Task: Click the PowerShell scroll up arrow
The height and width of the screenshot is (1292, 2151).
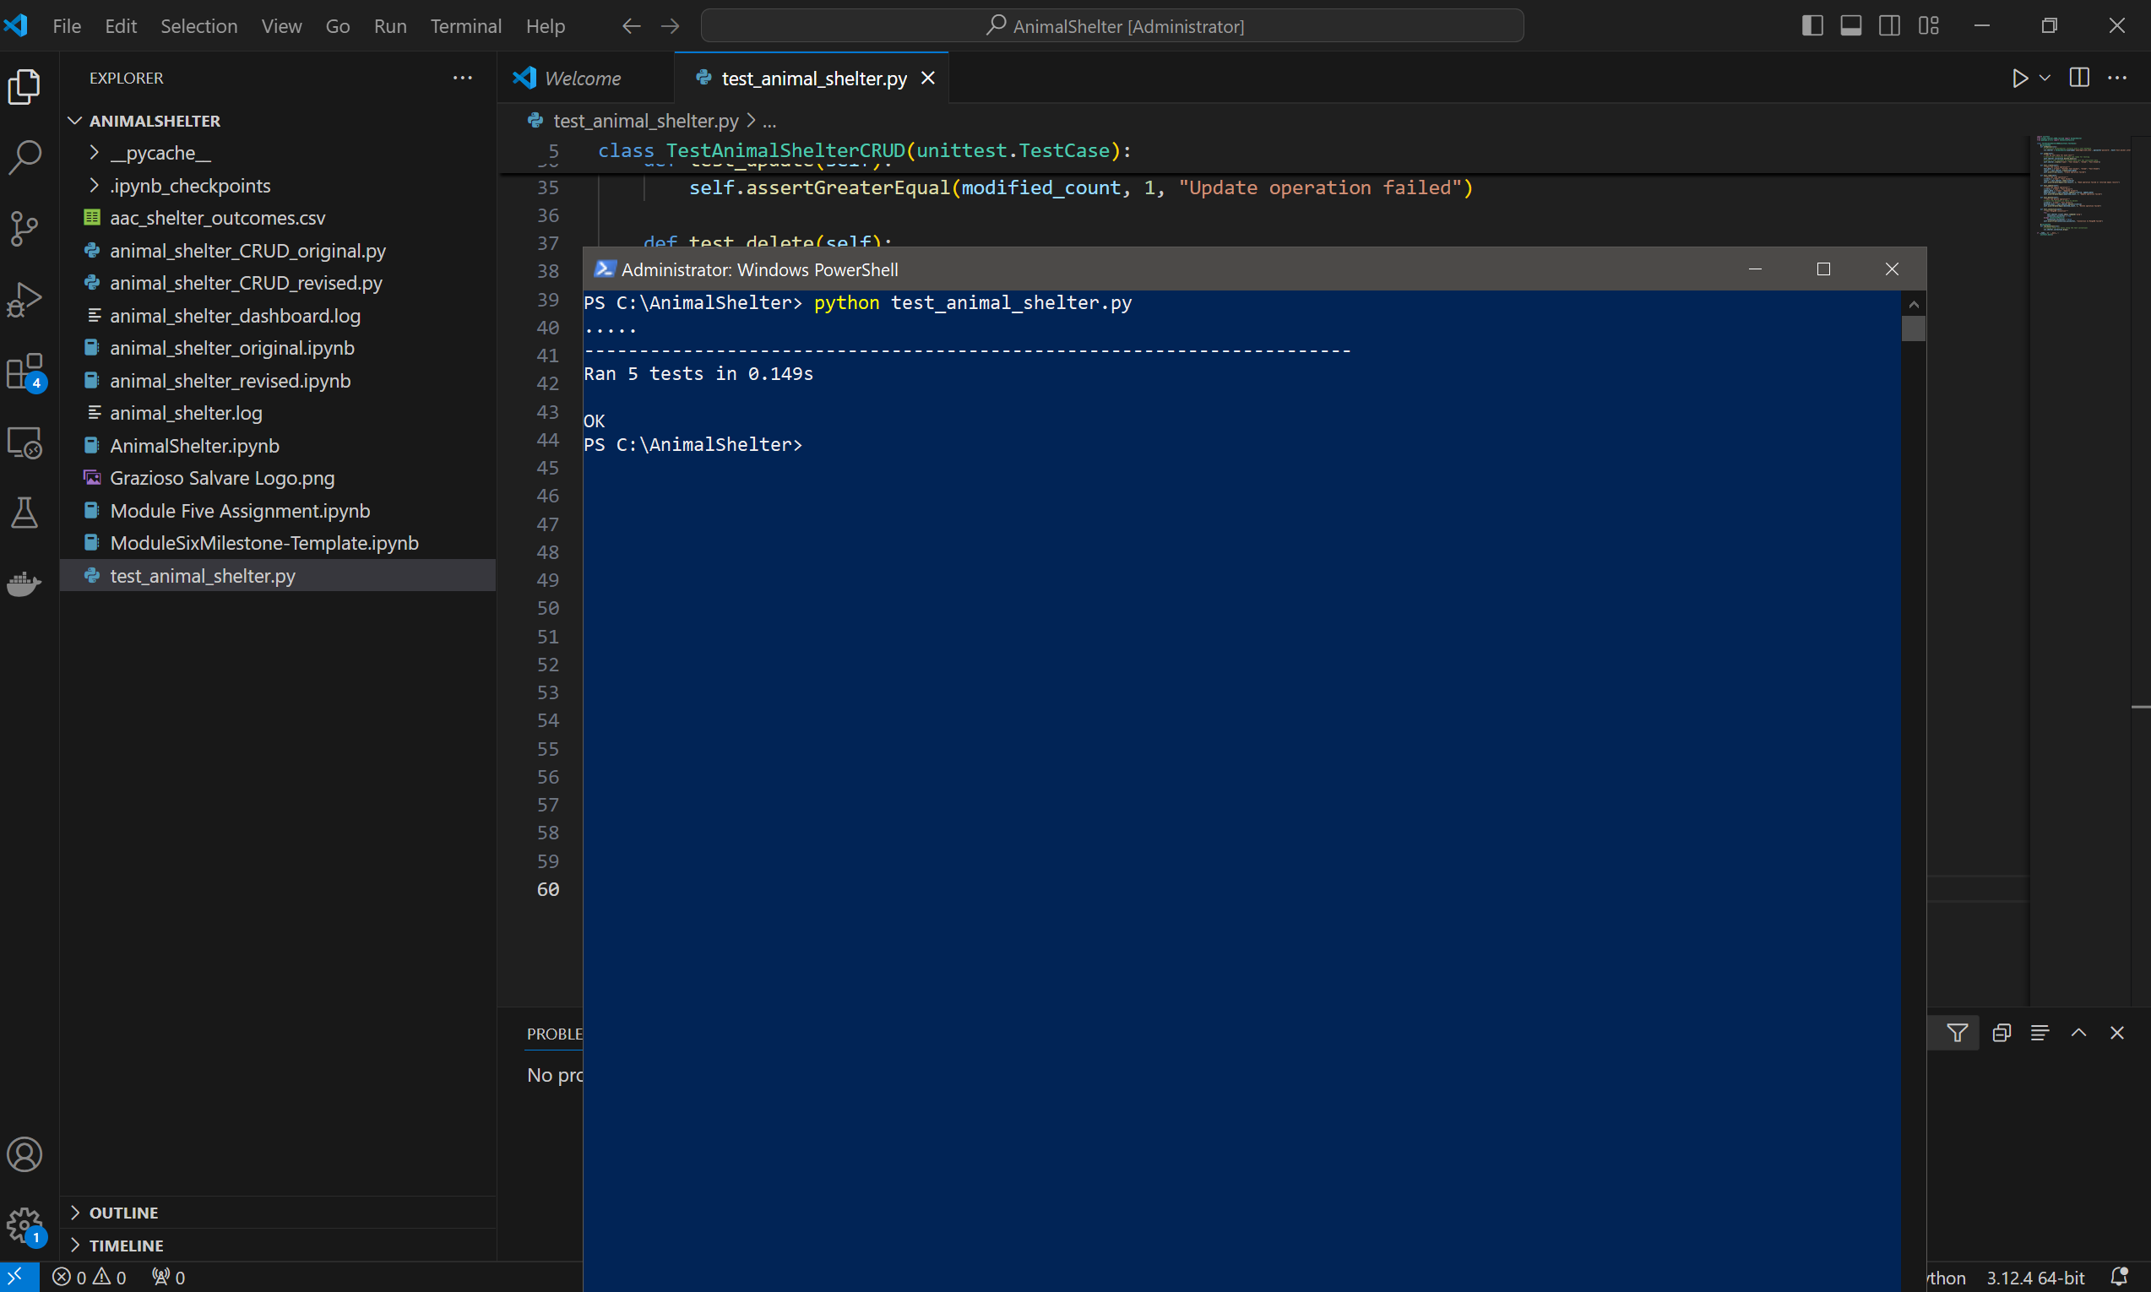Action: click(x=1914, y=304)
